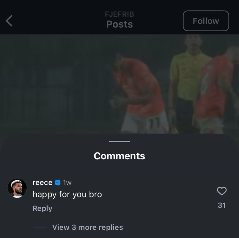
Task: Tap the dark left area of the video
Action: [47, 87]
